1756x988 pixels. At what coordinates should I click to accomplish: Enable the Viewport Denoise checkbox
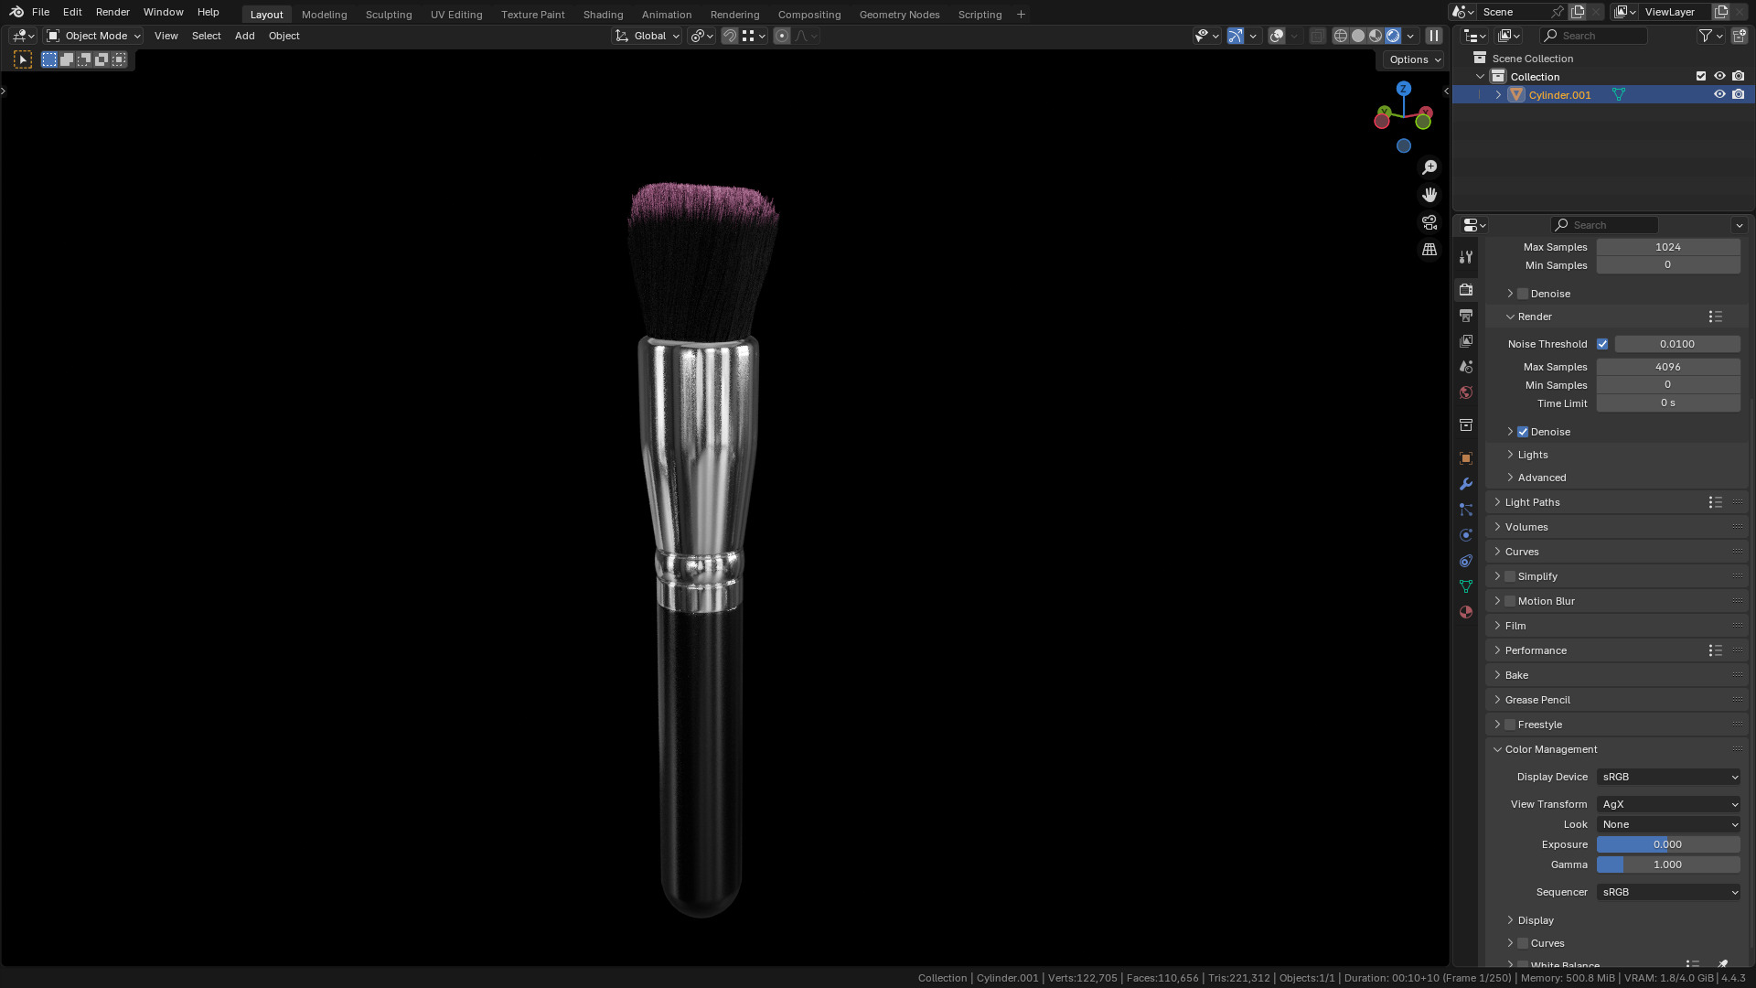pos(1523,294)
